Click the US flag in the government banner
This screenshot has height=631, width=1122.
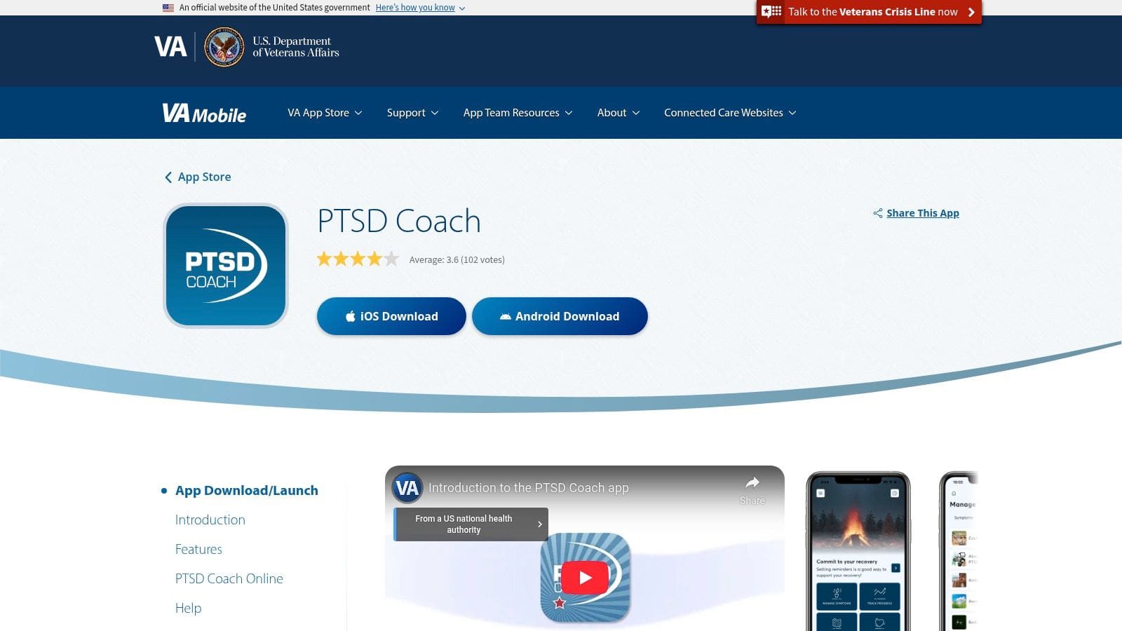pyautogui.click(x=168, y=8)
